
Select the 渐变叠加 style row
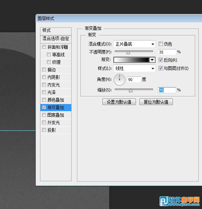(56, 107)
